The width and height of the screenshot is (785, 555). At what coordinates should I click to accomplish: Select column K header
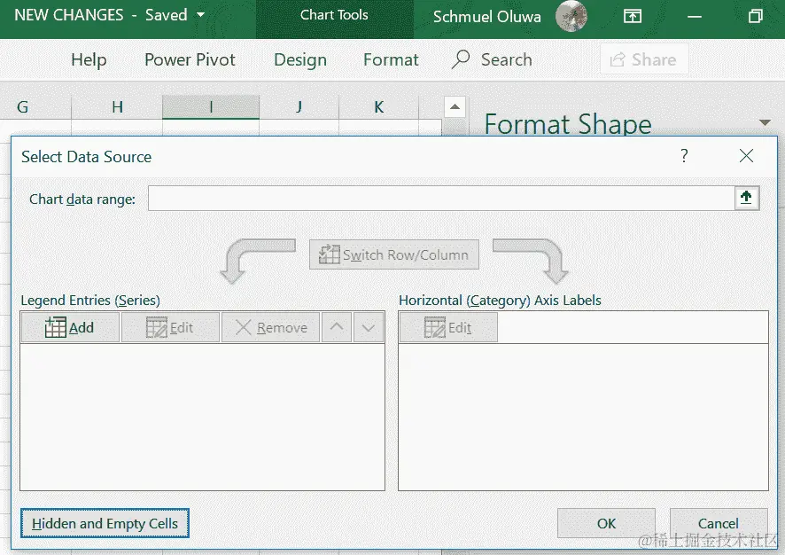[379, 106]
